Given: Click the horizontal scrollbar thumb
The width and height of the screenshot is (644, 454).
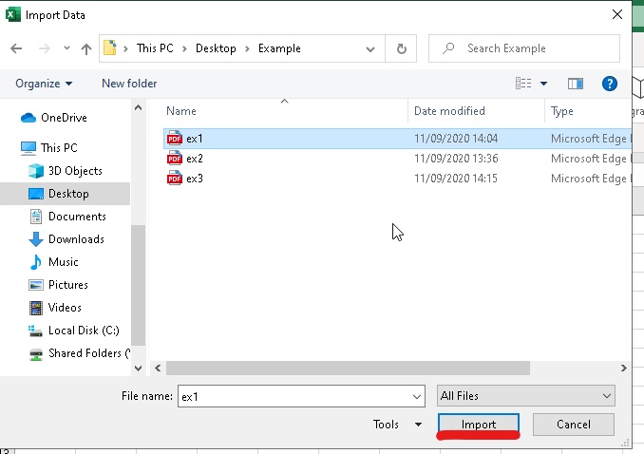Looking at the screenshot, I should tap(348, 369).
